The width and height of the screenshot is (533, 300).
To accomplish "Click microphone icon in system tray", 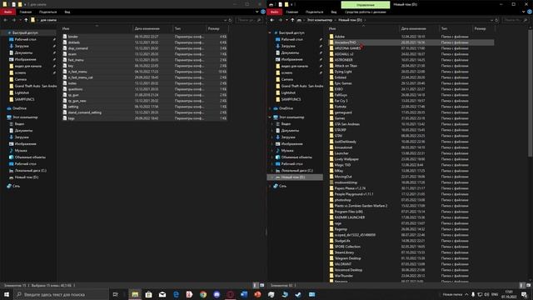I will (x=473, y=294).
